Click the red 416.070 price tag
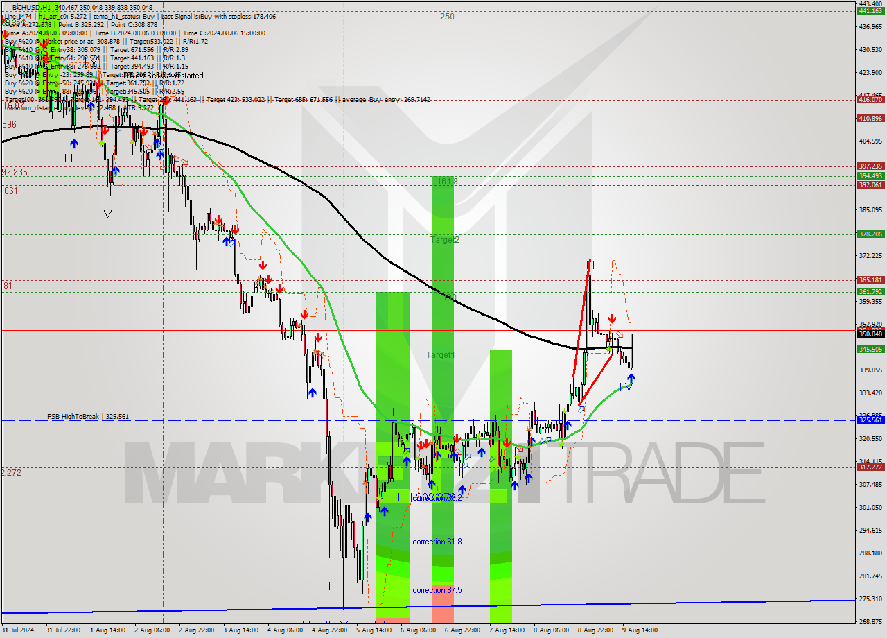 [x=870, y=100]
